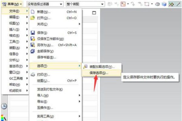
Task: Expand the 导入(M) submenu
Action: tap(56, 95)
